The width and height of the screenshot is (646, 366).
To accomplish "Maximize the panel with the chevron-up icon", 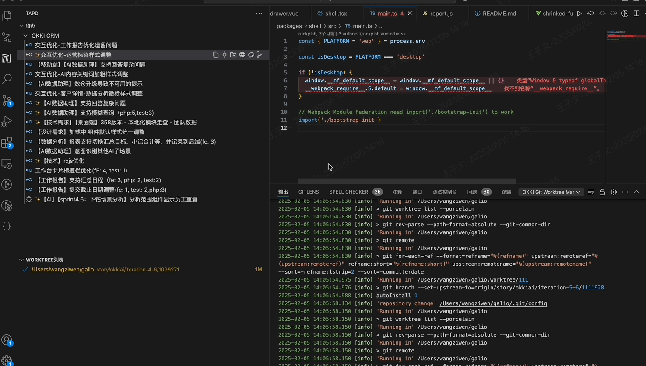I will (x=636, y=192).
